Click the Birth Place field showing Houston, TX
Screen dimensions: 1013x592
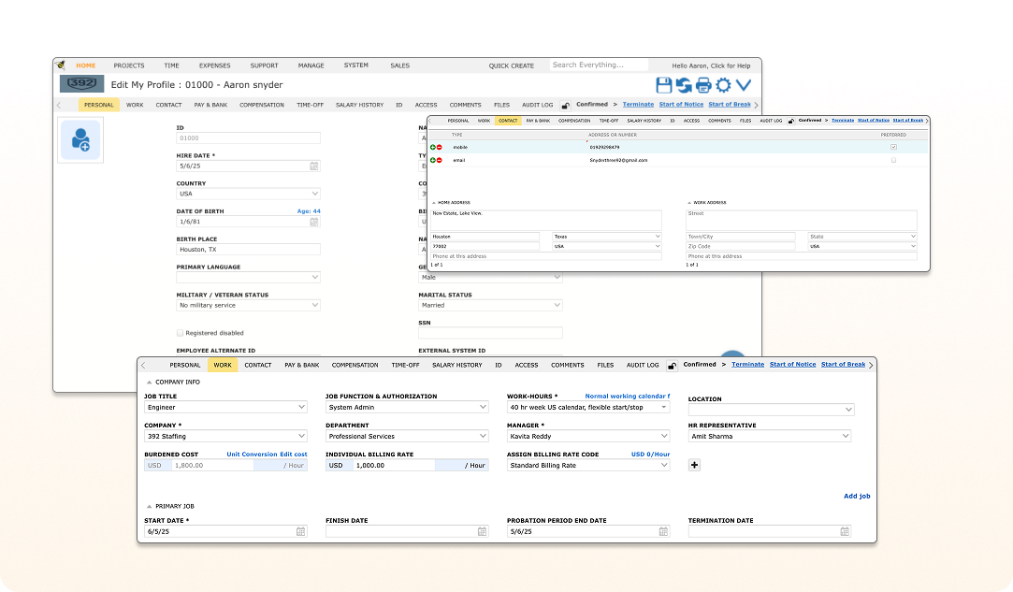248,250
